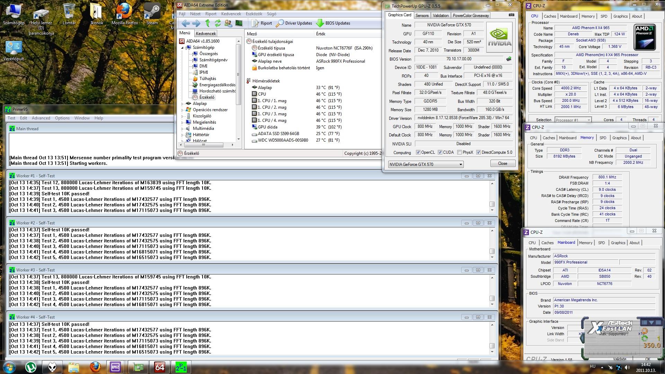Open Options menu in Prime95
The image size is (665, 374).
(62, 118)
